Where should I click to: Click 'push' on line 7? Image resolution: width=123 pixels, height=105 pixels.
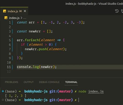click(43, 49)
